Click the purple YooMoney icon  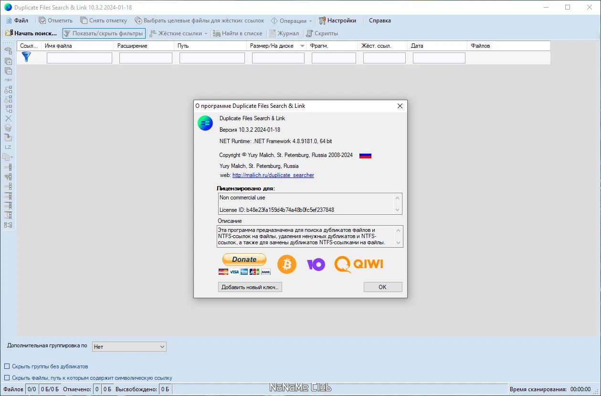click(316, 264)
